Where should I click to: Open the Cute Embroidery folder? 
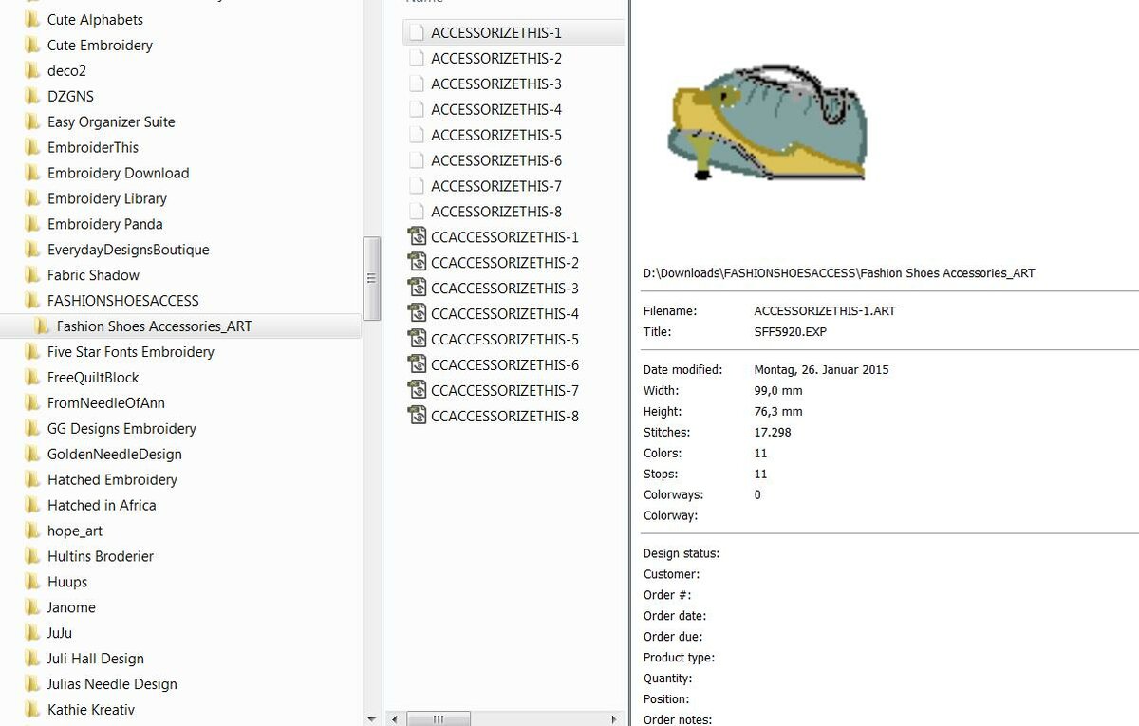pyautogui.click(x=100, y=45)
